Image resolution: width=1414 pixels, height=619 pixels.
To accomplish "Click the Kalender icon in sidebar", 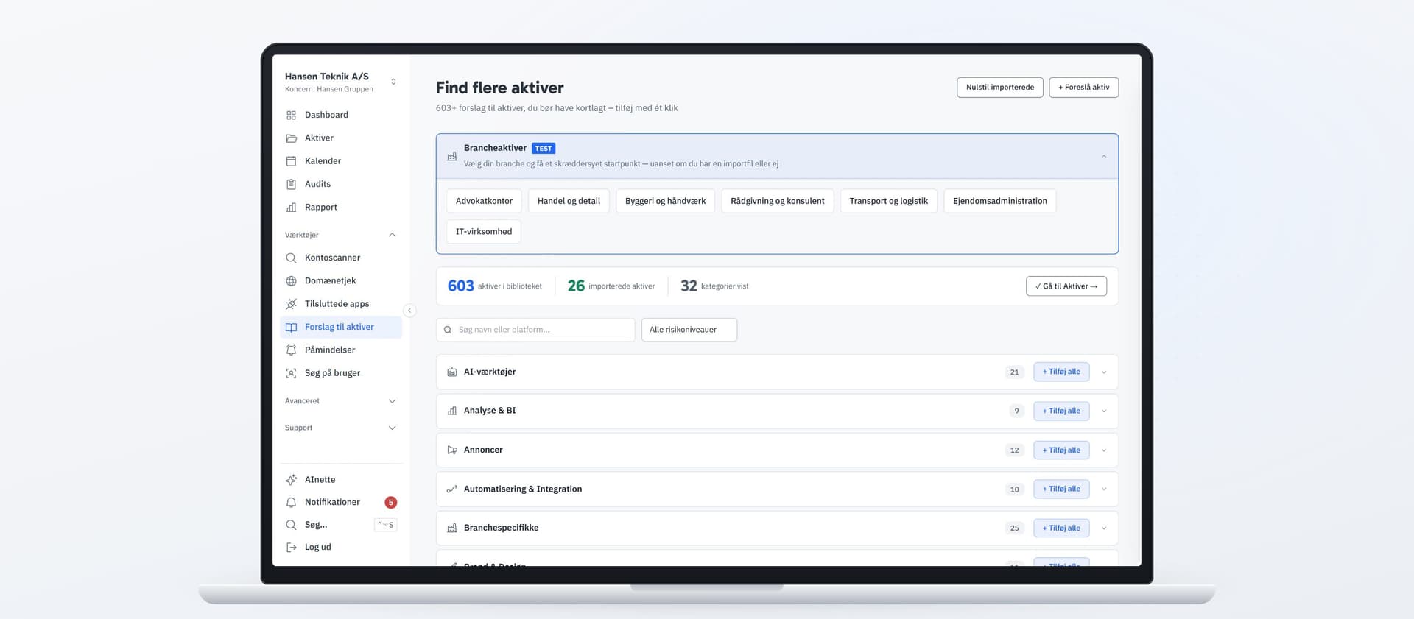I will tap(291, 161).
